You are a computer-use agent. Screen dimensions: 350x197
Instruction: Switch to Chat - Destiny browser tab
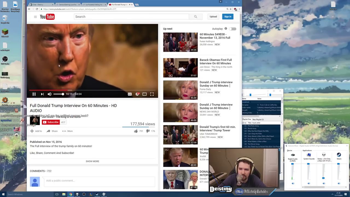[x=42, y=5]
